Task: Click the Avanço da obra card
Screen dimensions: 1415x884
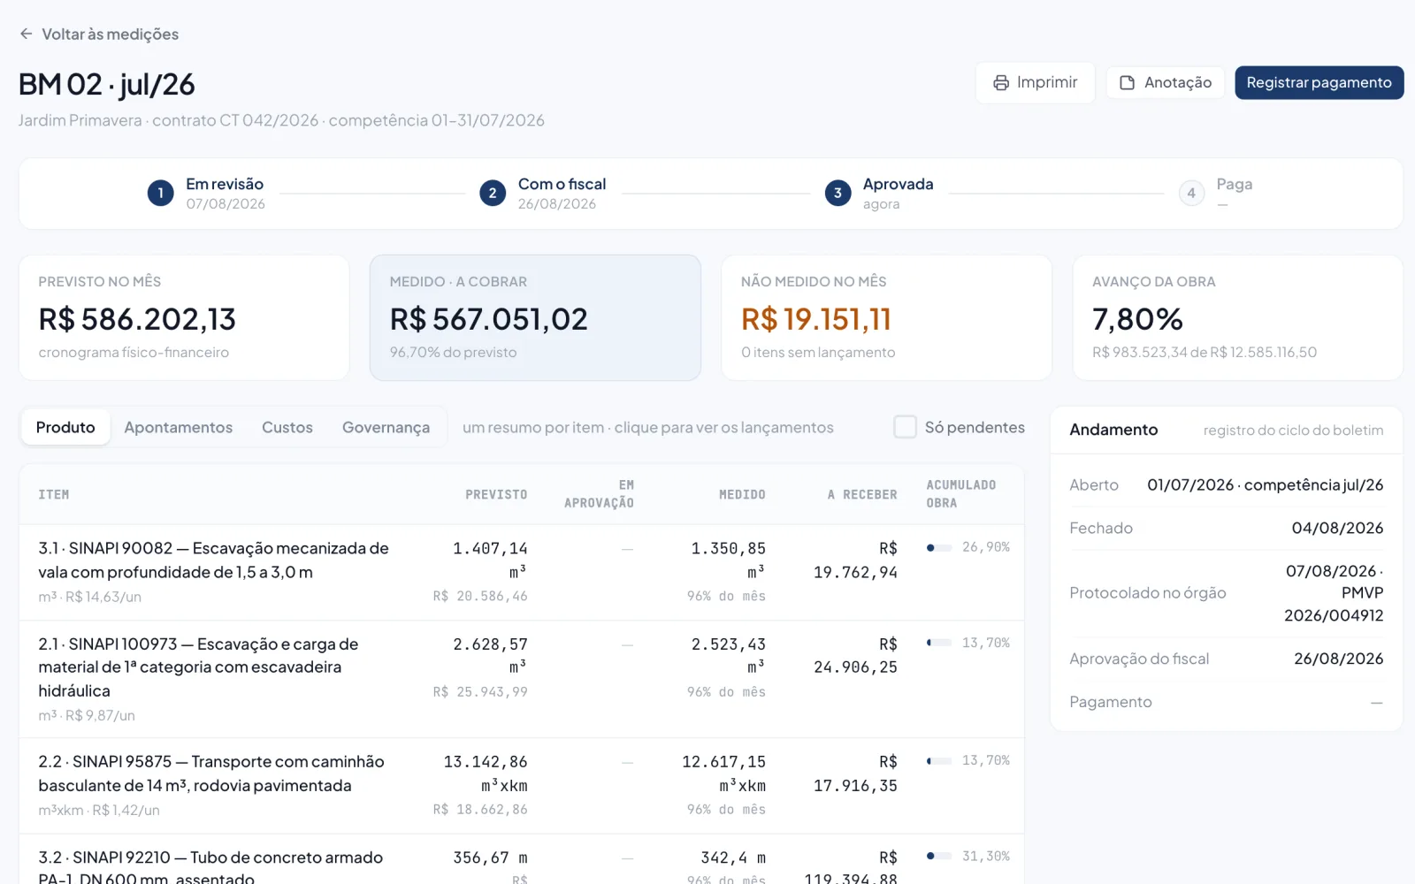Action: pyautogui.click(x=1237, y=317)
